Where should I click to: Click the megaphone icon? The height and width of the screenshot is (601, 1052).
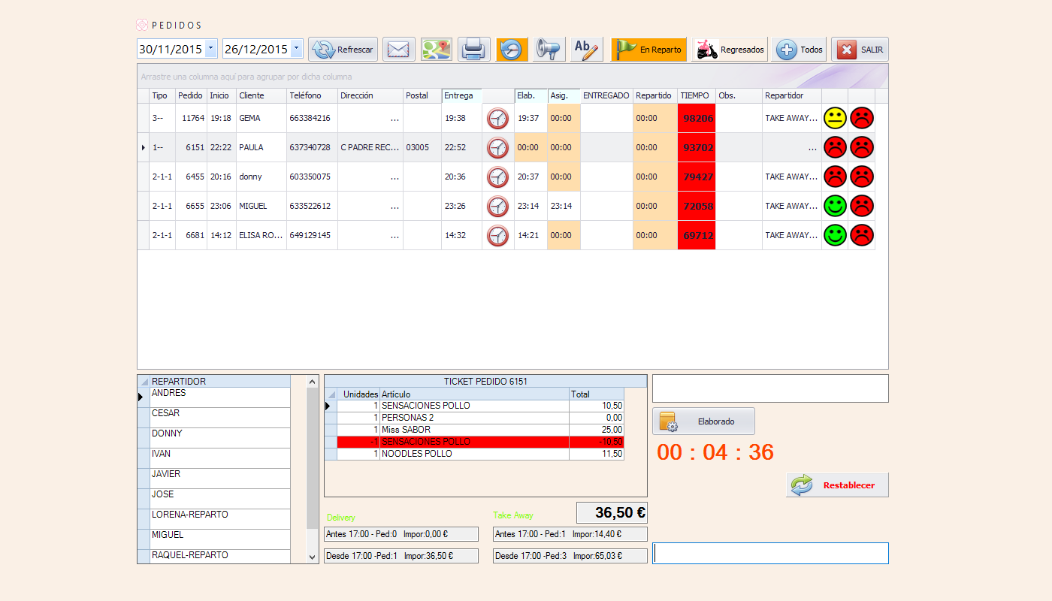point(549,50)
